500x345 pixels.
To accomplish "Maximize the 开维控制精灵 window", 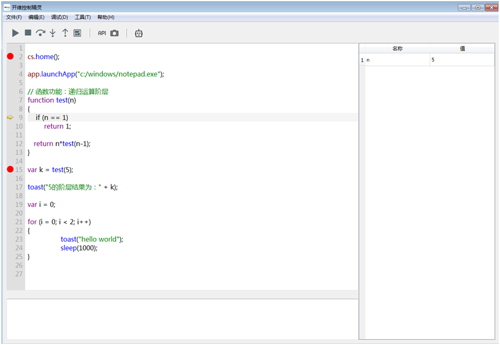I will click(x=478, y=7).
